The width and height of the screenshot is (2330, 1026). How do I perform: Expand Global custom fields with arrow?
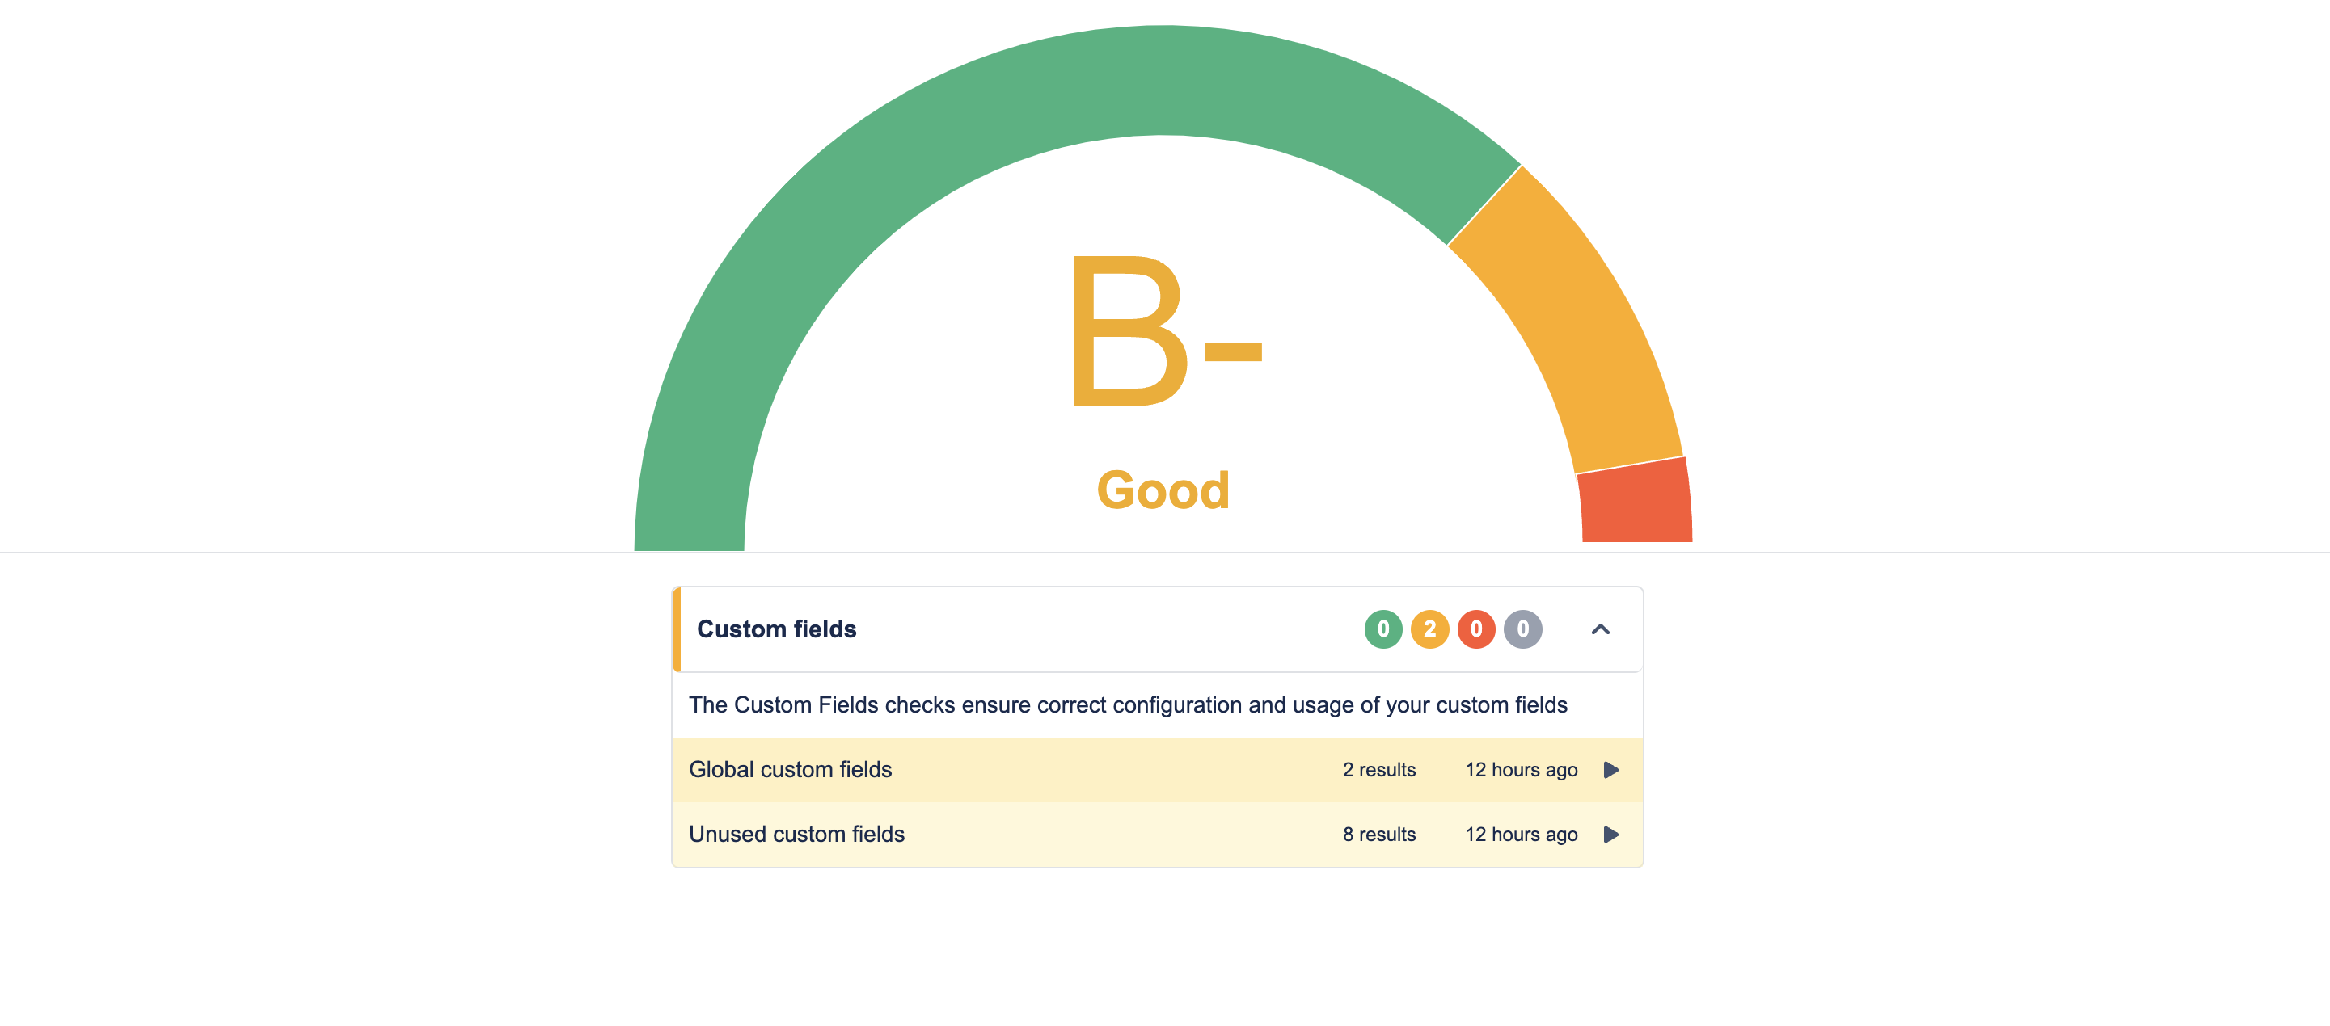pyautogui.click(x=1611, y=770)
